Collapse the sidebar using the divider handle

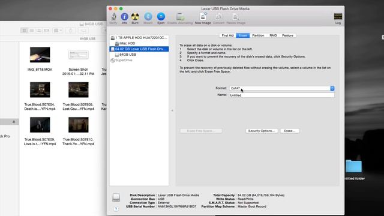tap(172, 110)
